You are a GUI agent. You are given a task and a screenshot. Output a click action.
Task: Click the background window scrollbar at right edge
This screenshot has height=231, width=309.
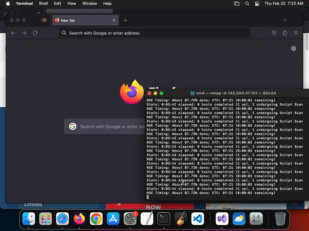(307, 42)
